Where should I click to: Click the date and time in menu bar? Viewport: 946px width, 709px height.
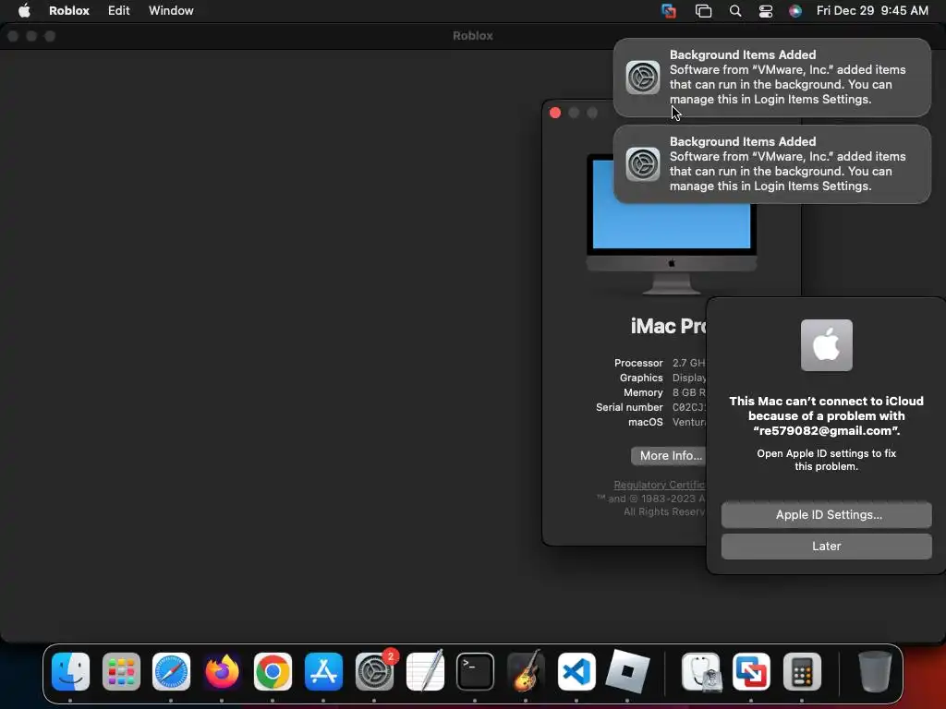[872, 10]
